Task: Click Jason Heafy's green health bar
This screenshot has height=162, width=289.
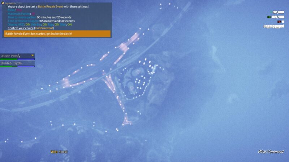Action: coord(9,59)
